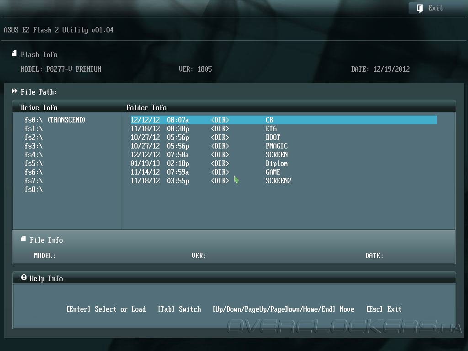Click the [Esc] Exit hint
The height and width of the screenshot is (351, 468).
[x=384, y=309]
